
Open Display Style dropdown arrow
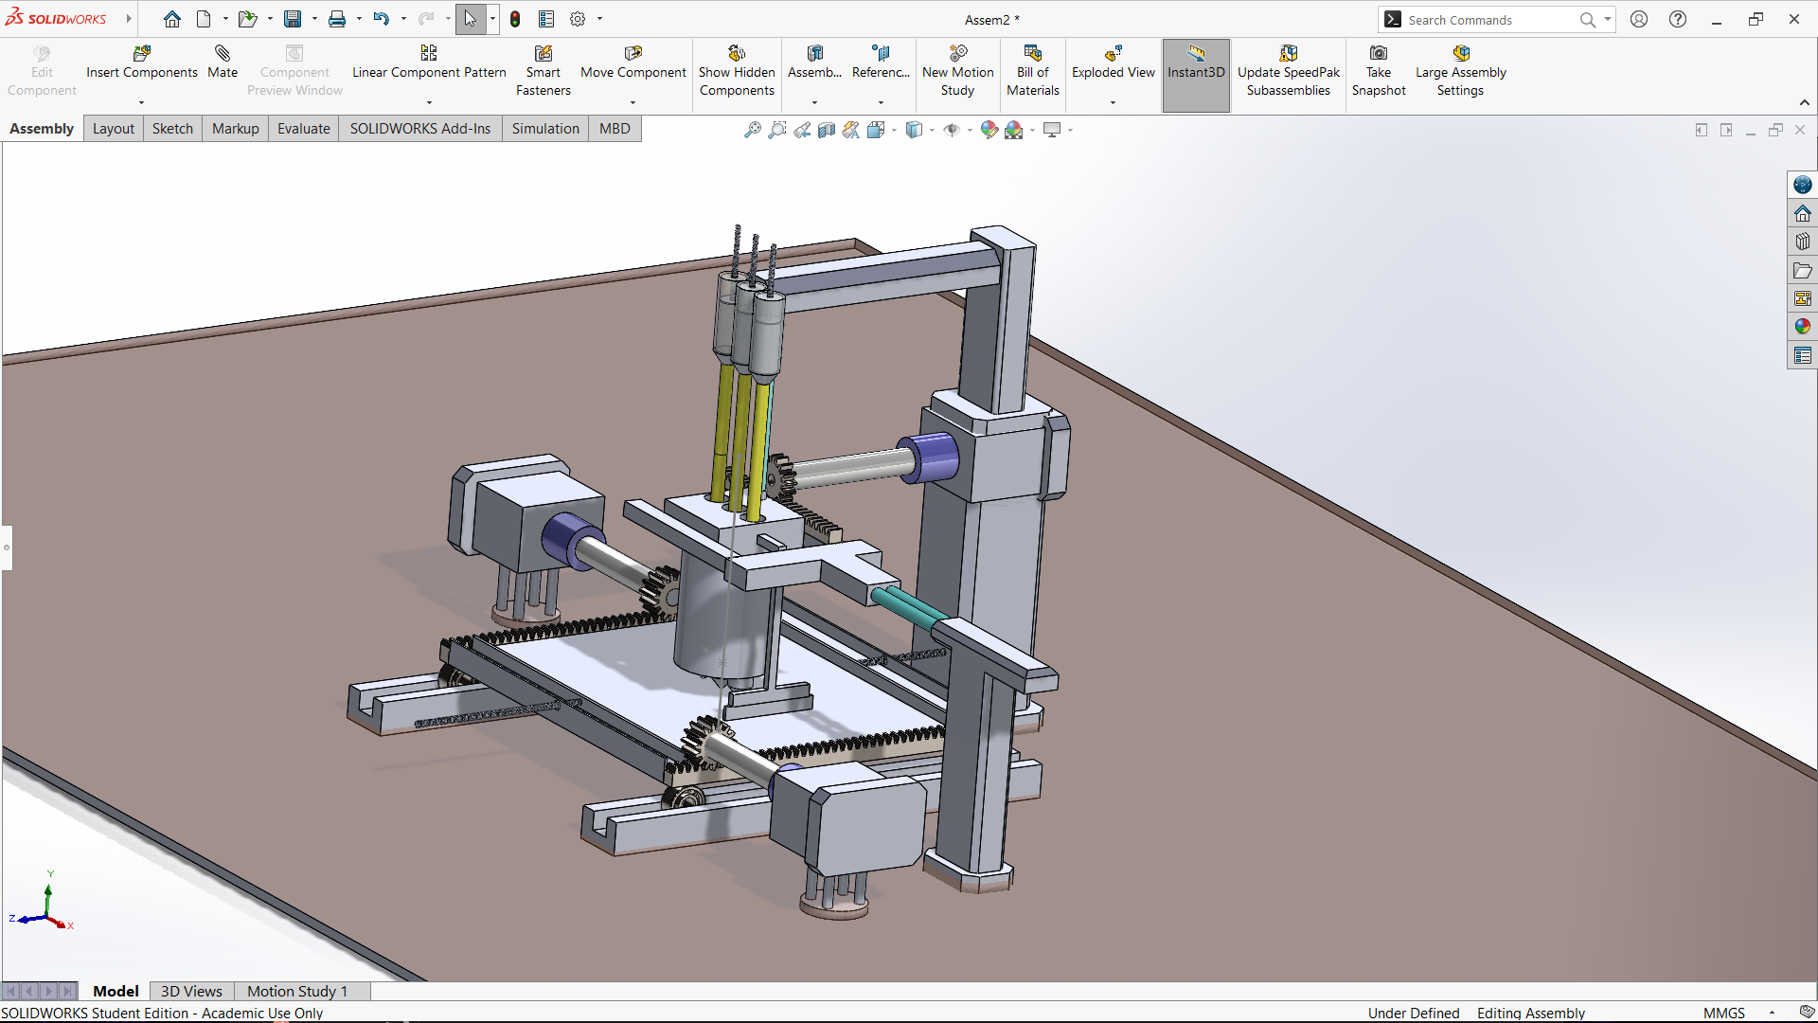932,130
